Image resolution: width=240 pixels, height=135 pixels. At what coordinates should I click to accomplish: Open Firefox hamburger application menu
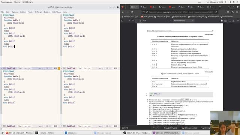click(x=237, y=12)
